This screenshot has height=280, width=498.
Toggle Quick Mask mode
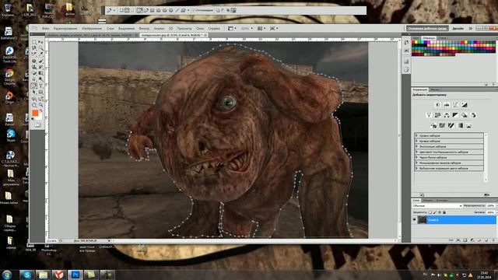[x=37, y=124]
